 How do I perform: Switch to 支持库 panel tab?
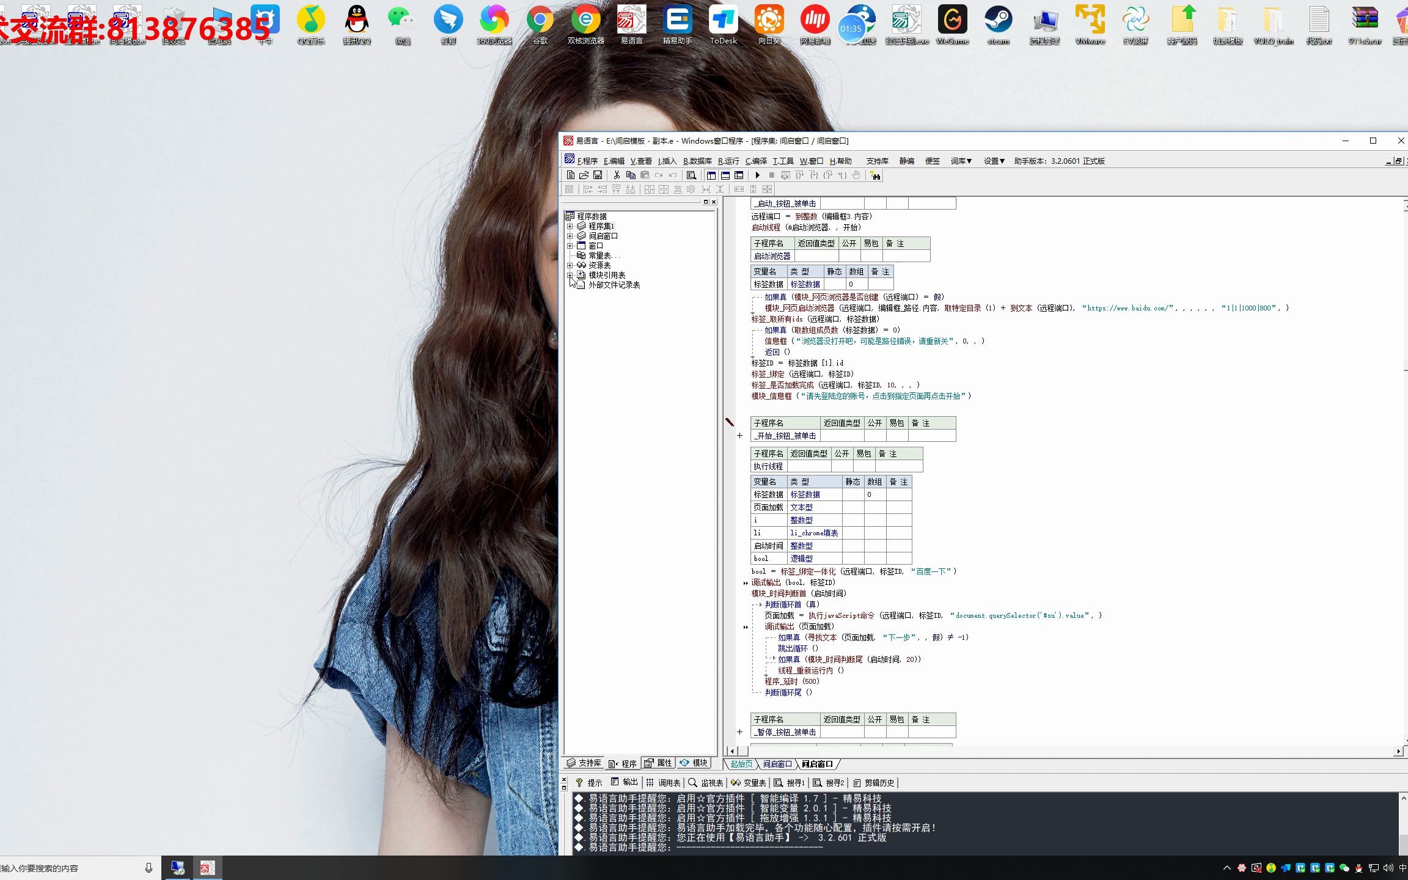tap(584, 763)
